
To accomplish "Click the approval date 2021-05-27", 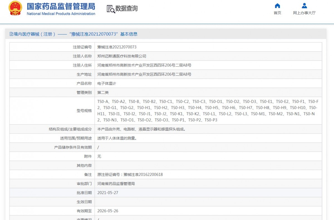I will 108,193.
